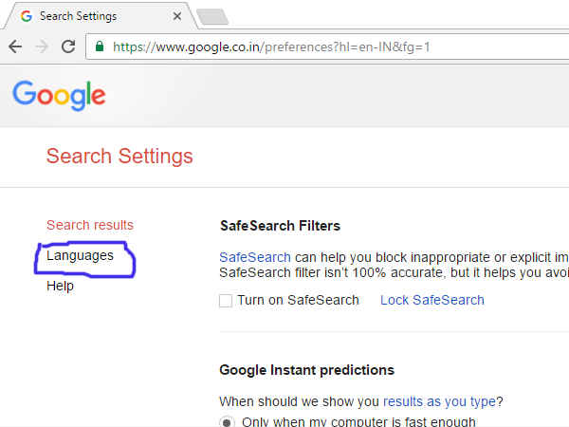
Task: Close the Search Settings tab
Action: click(x=176, y=16)
